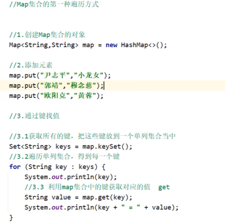Click the string "黄蓉"
The image size is (225, 224).
85,96
